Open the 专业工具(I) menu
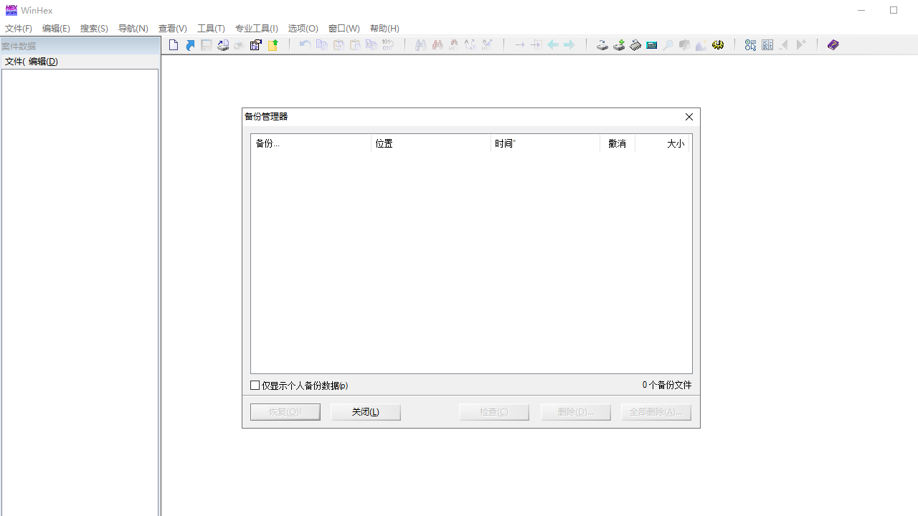918x516 pixels. coord(256,29)
